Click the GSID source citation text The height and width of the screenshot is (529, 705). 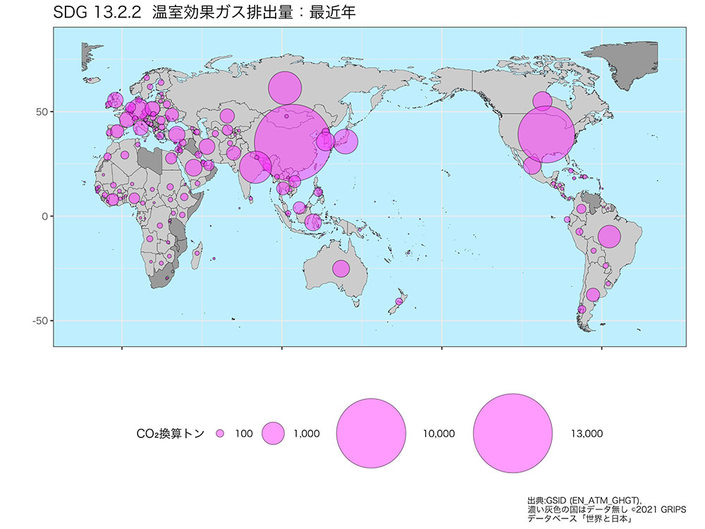[589, 499]
